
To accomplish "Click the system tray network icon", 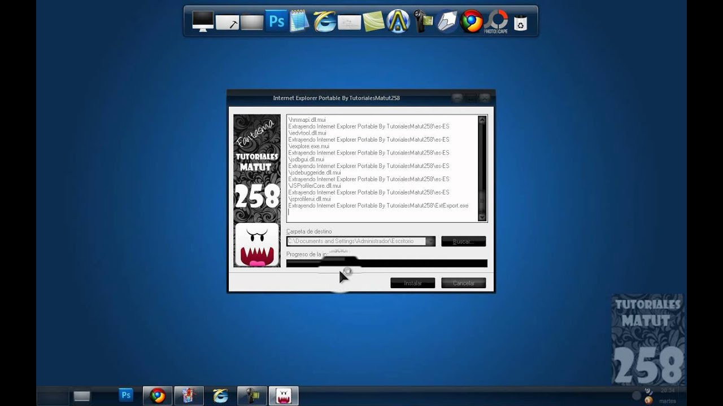I will [x=648, y=391].
